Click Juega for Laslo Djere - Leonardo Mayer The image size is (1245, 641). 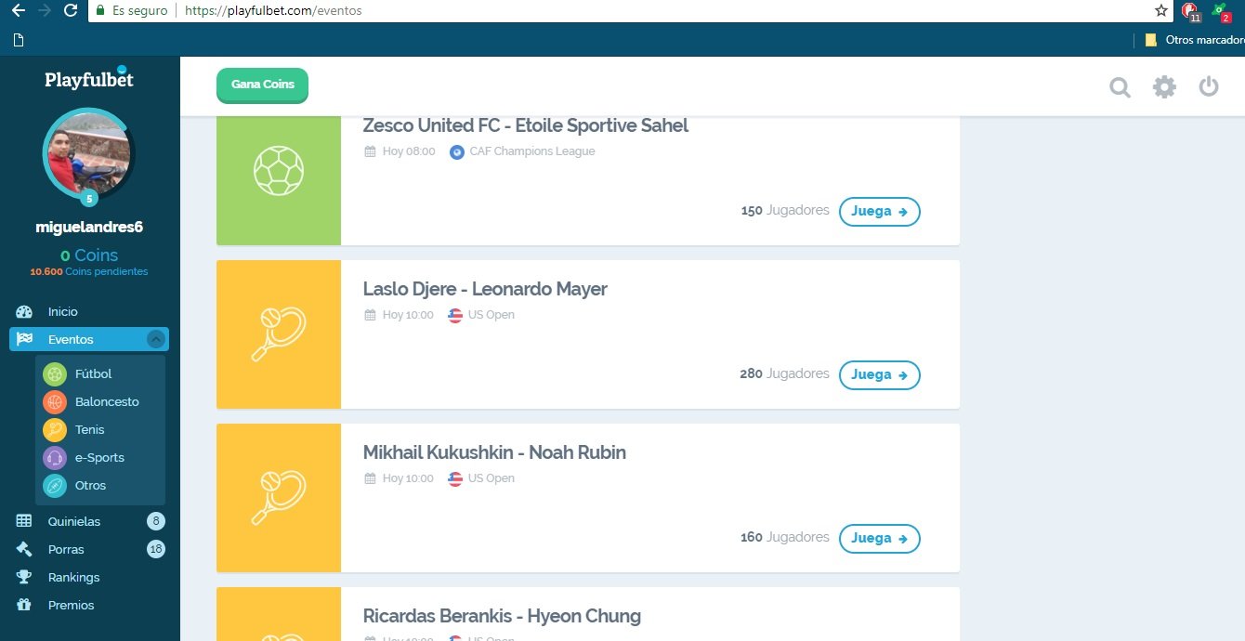[879, 374]
